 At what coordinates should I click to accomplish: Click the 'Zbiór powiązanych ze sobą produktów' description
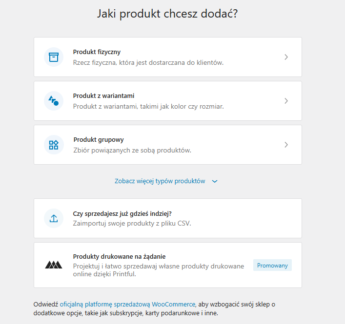point(132,150)
